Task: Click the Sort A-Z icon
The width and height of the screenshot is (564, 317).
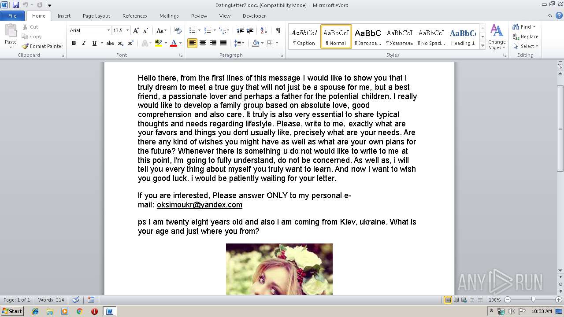Action: (264, 30)
